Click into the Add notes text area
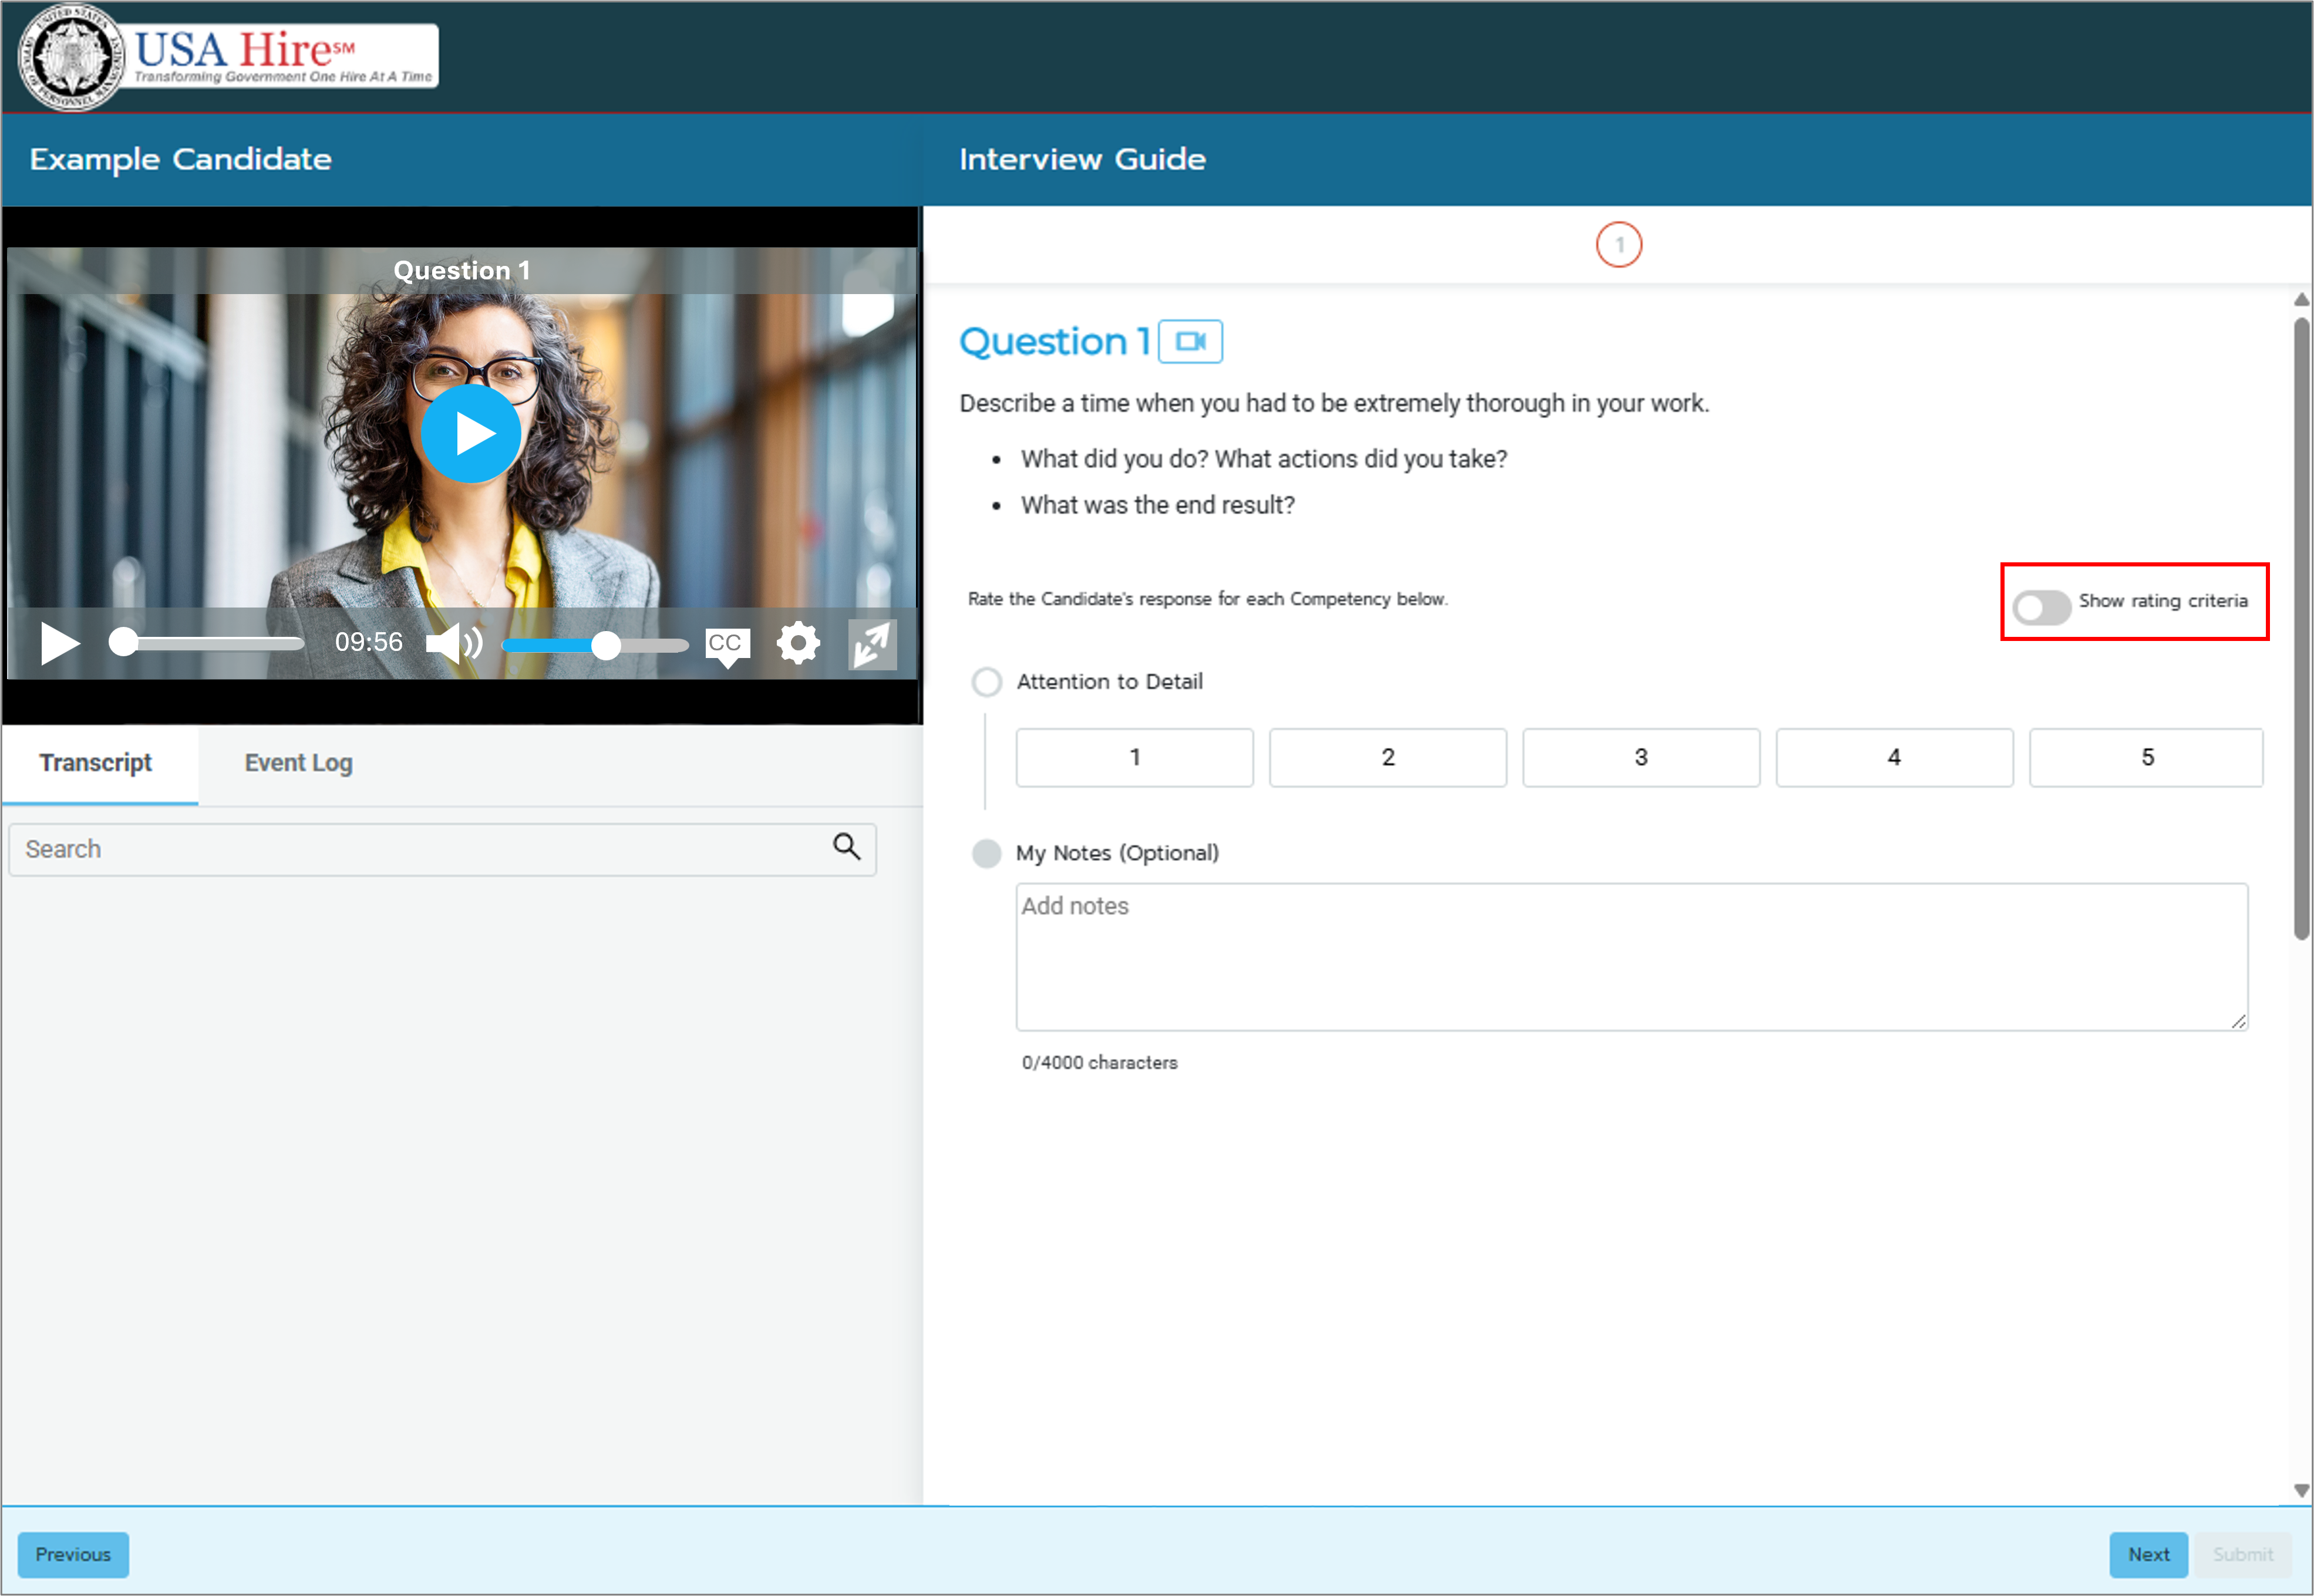Screen dimensions: 2314x1596 (x=1631, y=956)
